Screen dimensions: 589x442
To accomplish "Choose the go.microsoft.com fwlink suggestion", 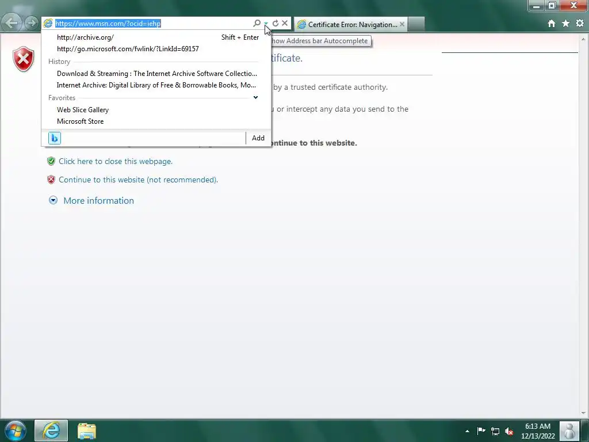I will (156, 49).
